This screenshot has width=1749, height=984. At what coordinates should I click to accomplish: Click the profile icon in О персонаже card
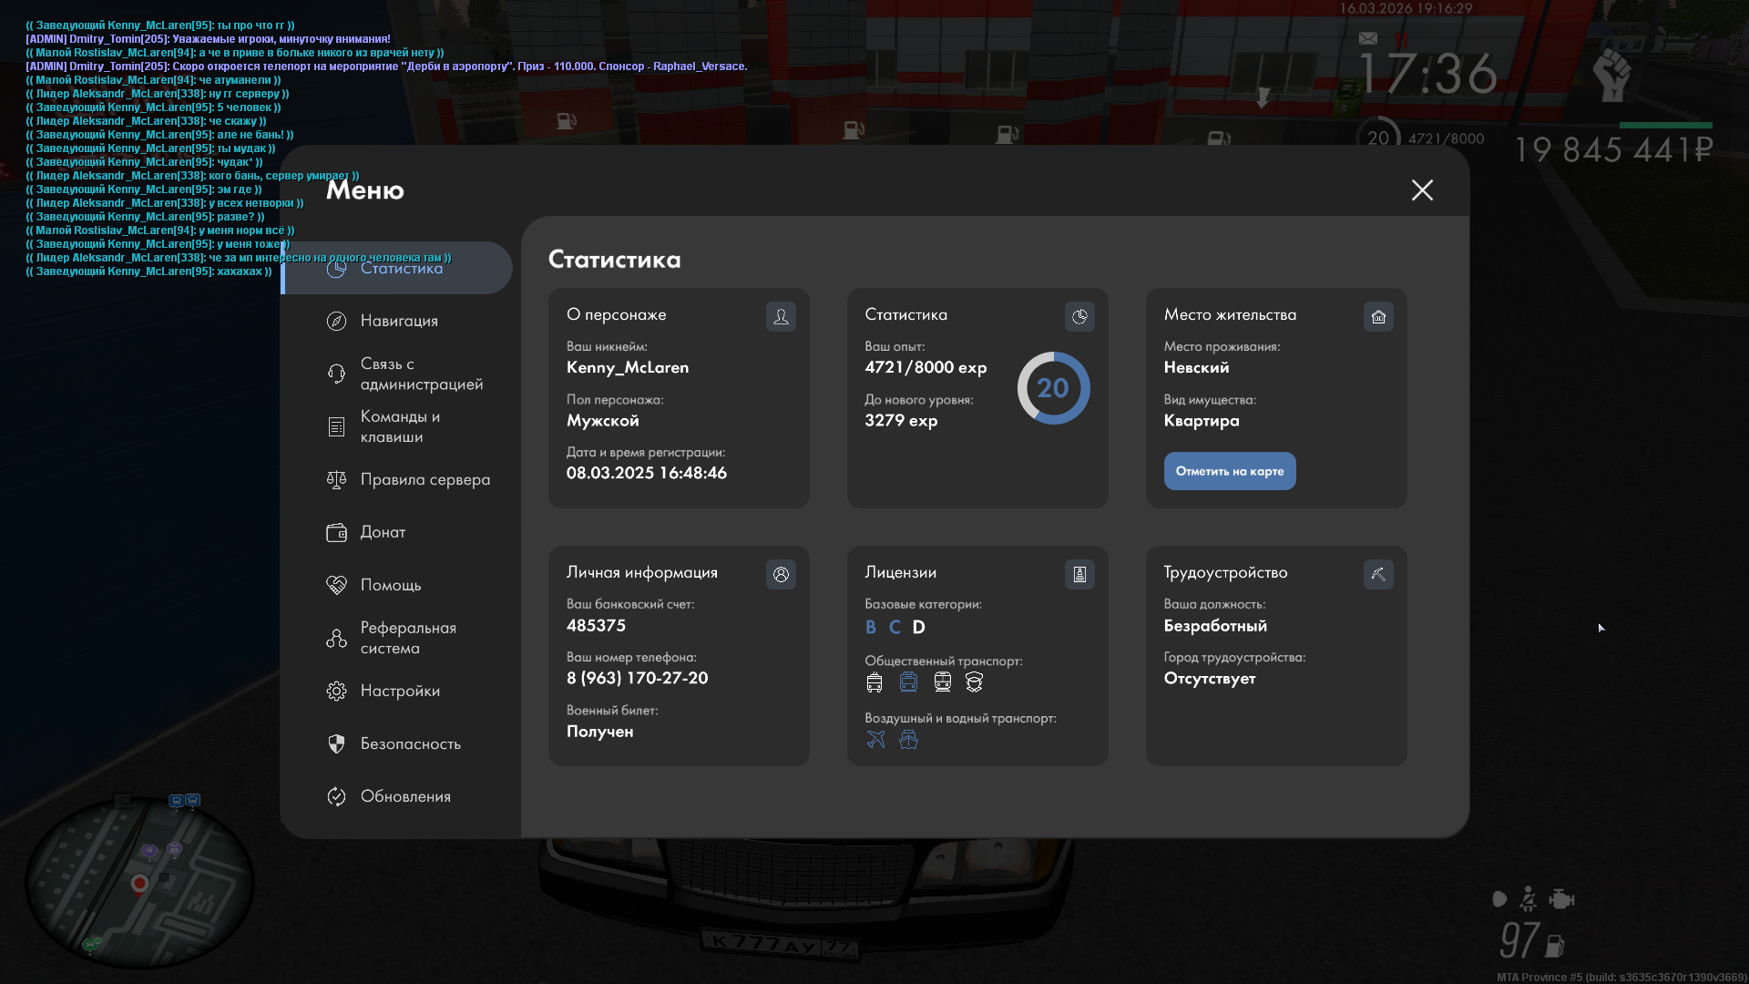point(781,316)
